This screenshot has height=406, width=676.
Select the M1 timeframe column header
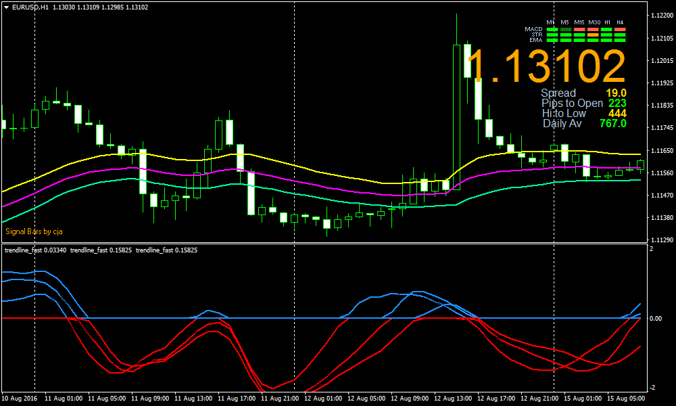pos(550,22)
